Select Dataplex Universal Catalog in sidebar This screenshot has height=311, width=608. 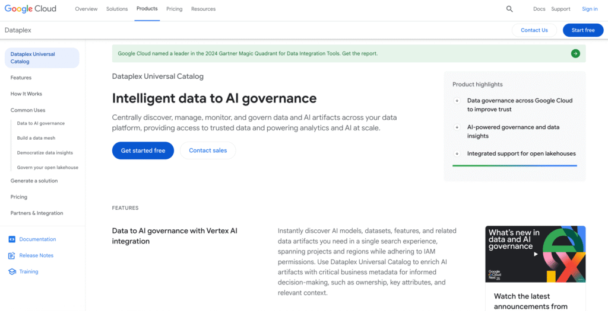pyautogui.click(x=42, y=57)
